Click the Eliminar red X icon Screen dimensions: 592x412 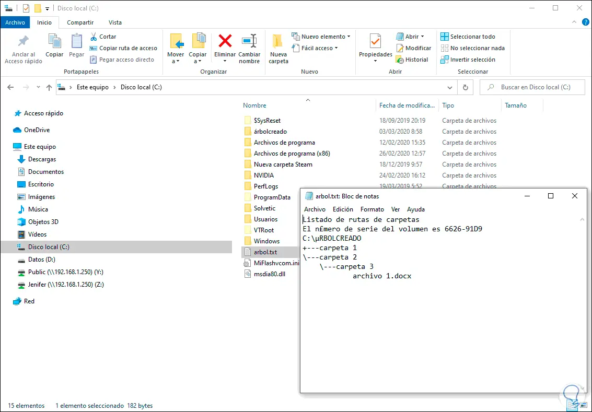[225, 41]
